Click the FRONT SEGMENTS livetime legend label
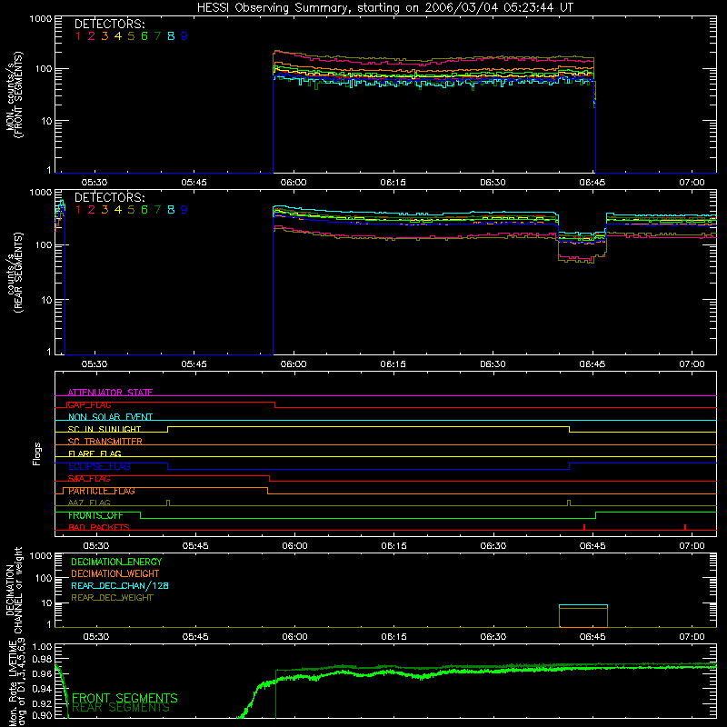Image resolution: width=727 pixels, height=727 pixels. click(x=124, y=698)
